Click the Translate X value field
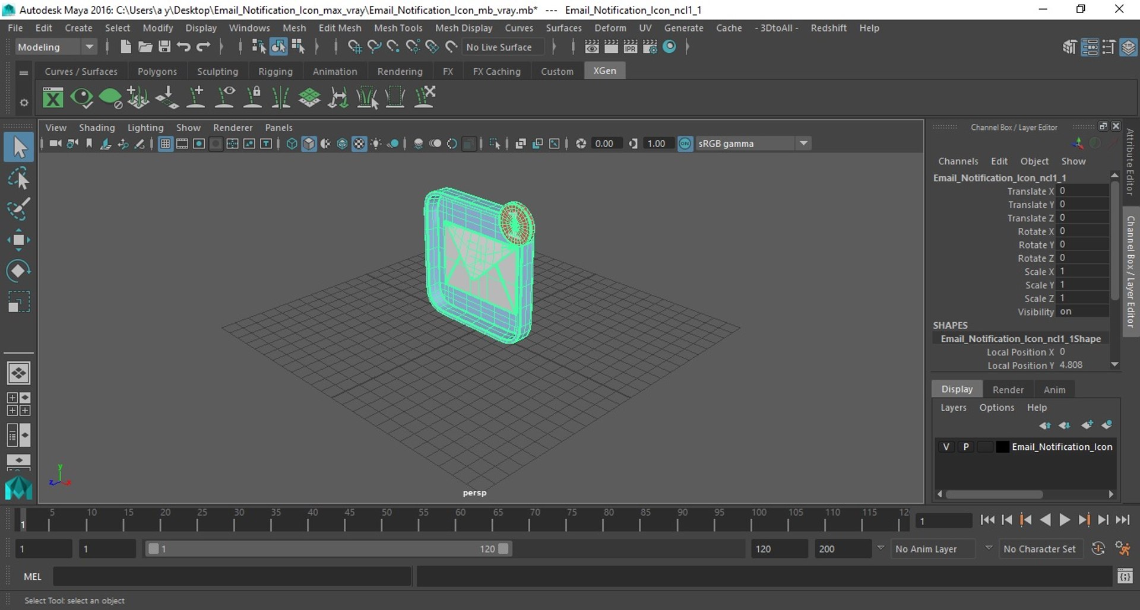 (x=1083, y=191)
